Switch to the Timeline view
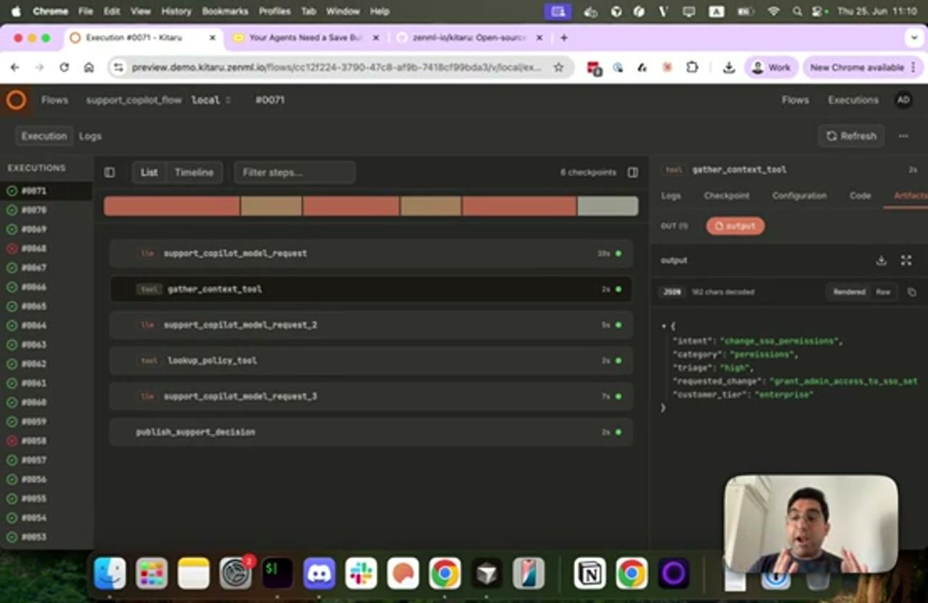This screenshot has width=928, height=603. [194, 172]
